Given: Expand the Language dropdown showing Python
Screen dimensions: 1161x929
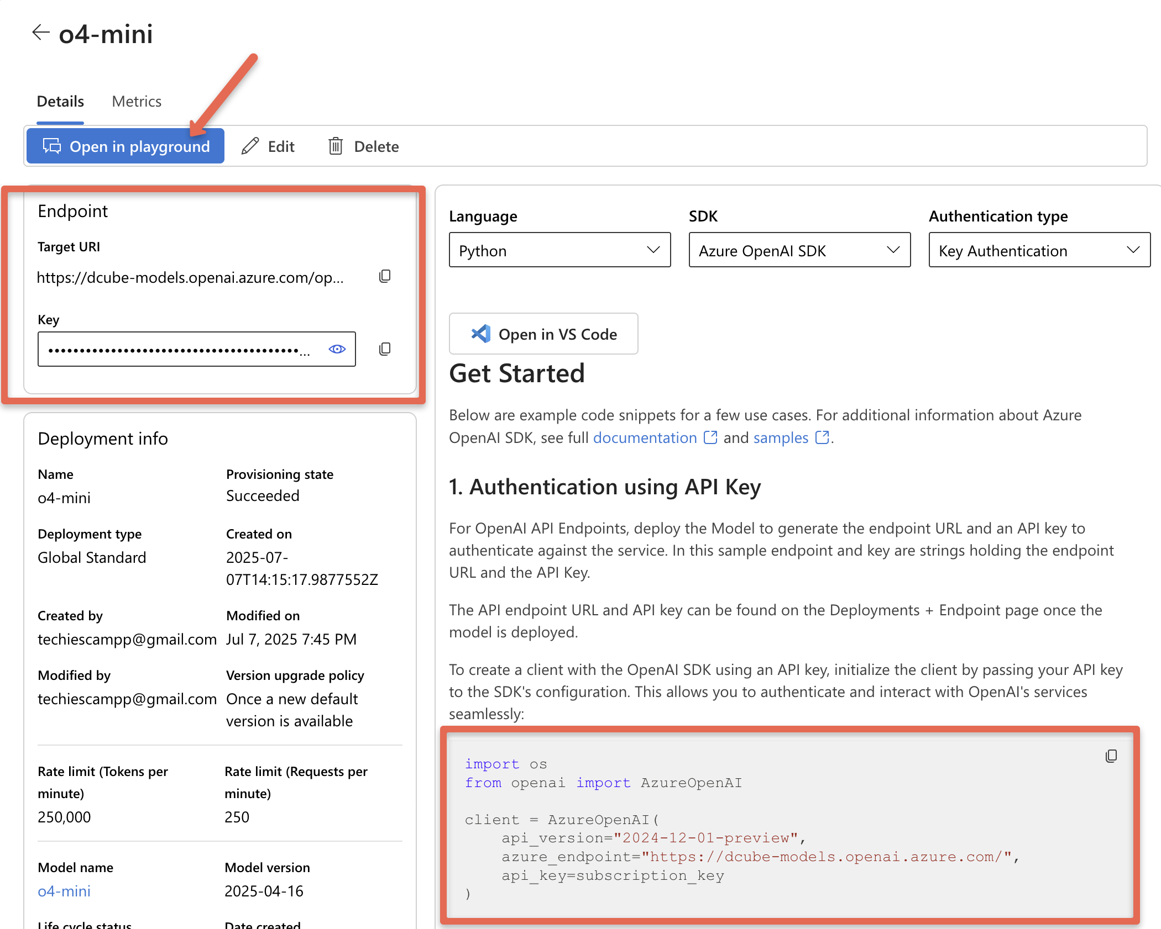Looking at the screenshot, I should click(x=559, y=250).
